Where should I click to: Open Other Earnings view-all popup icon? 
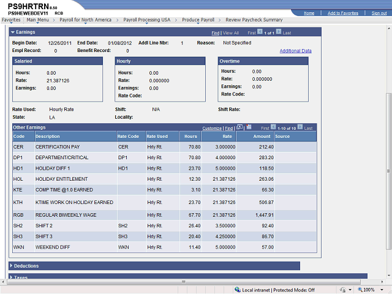(x=239, y=127)
